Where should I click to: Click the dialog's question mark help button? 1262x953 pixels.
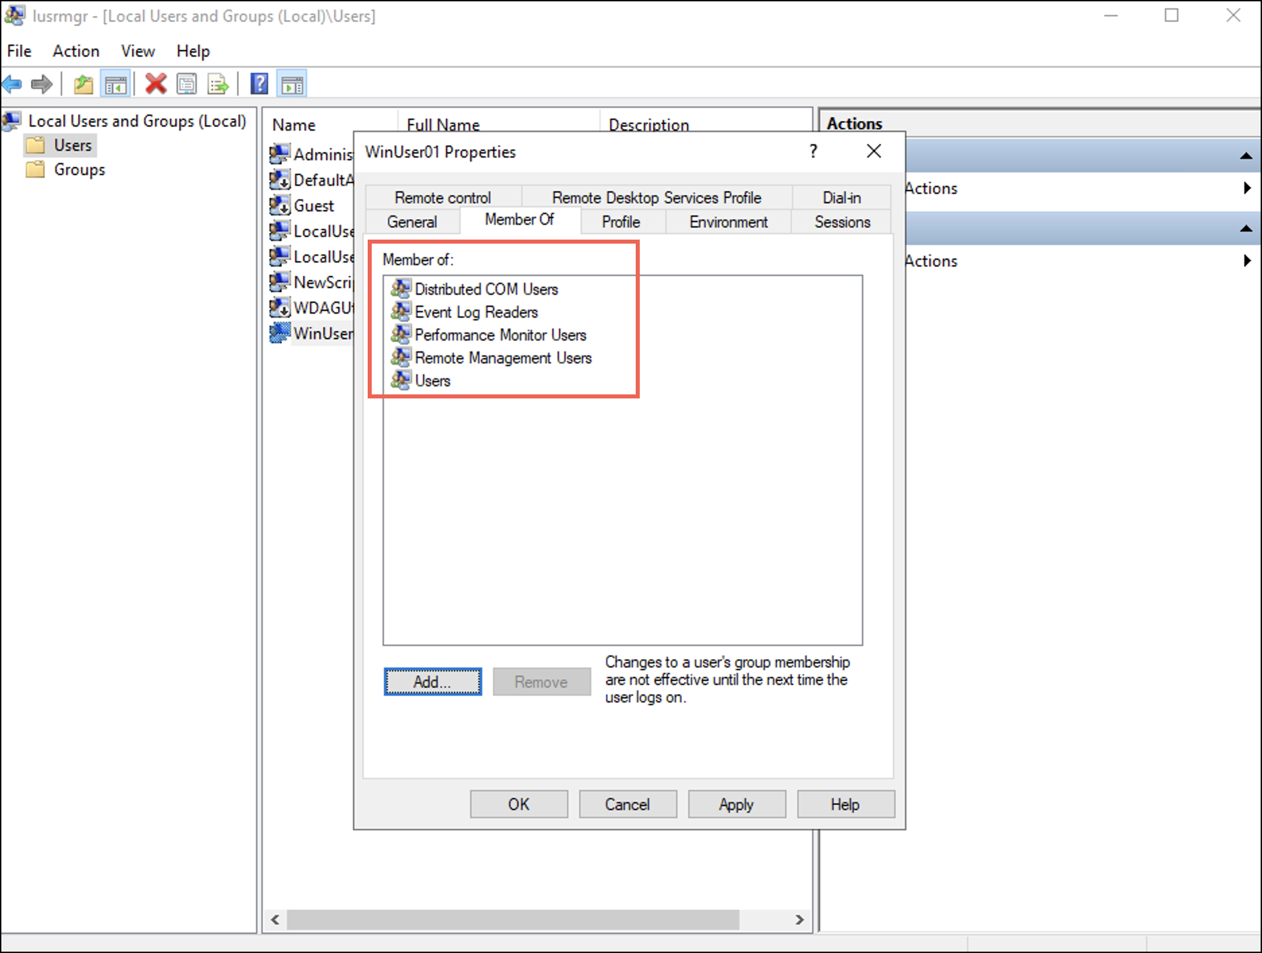(x=813, y=151)
